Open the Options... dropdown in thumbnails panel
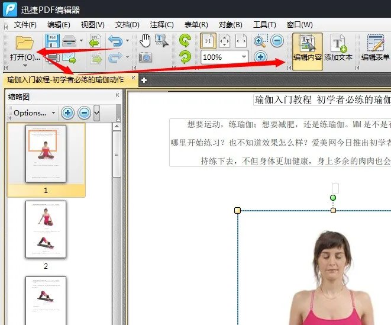 click(34, 113)
